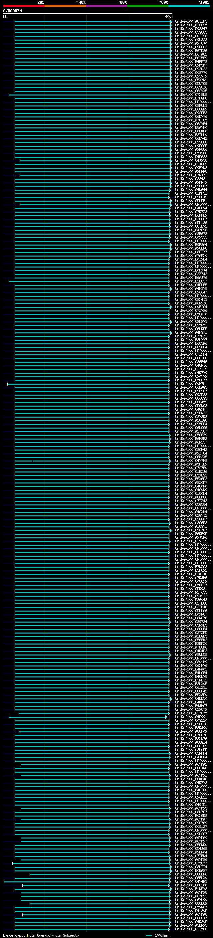Select the UniRef100_C5WTC9 label
Viewport: 213px width, 938px height.
[191, 84]
